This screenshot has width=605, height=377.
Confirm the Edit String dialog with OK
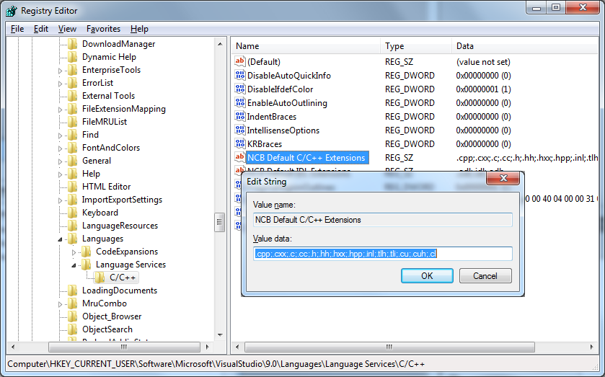(427, 276)
